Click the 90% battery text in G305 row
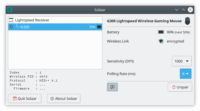 tap(92, 27)
